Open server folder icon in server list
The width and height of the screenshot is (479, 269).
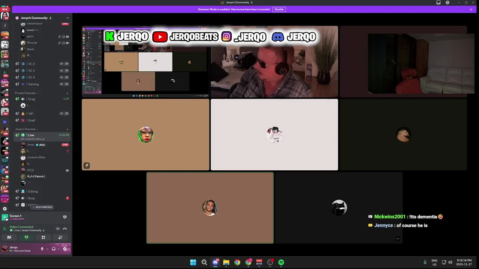pos(5,122)
